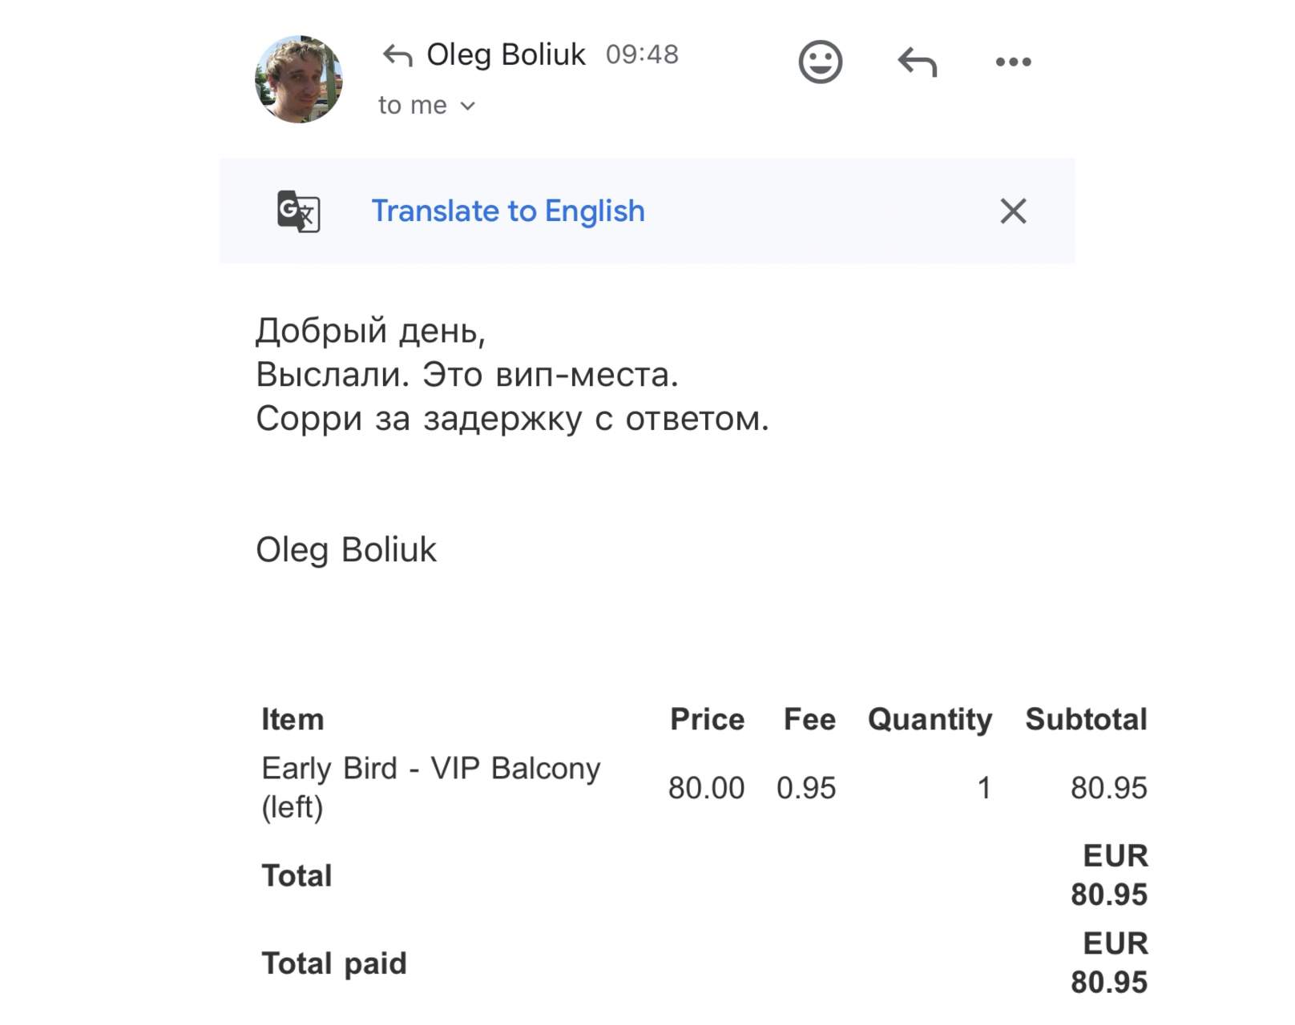The width and height of the screenshot is (1295, 1025).
Task: Click the Total paid row label
Action: 334,963
